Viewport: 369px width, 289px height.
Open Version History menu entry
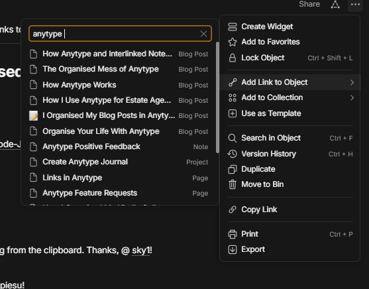(290, 154)
